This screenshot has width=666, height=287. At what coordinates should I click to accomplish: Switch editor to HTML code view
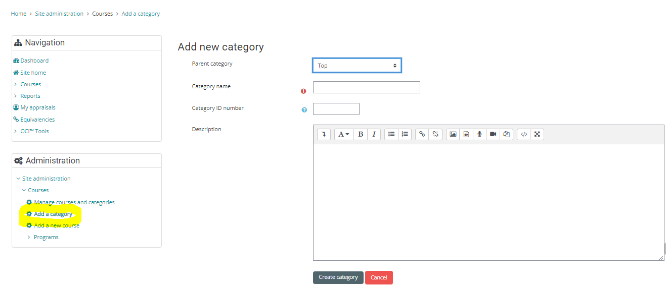click(524, 134)
